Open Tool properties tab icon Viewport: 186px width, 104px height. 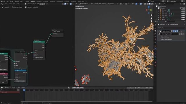pos(155,25)
